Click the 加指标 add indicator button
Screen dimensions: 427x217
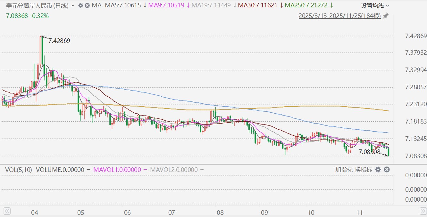click(344, 170)
